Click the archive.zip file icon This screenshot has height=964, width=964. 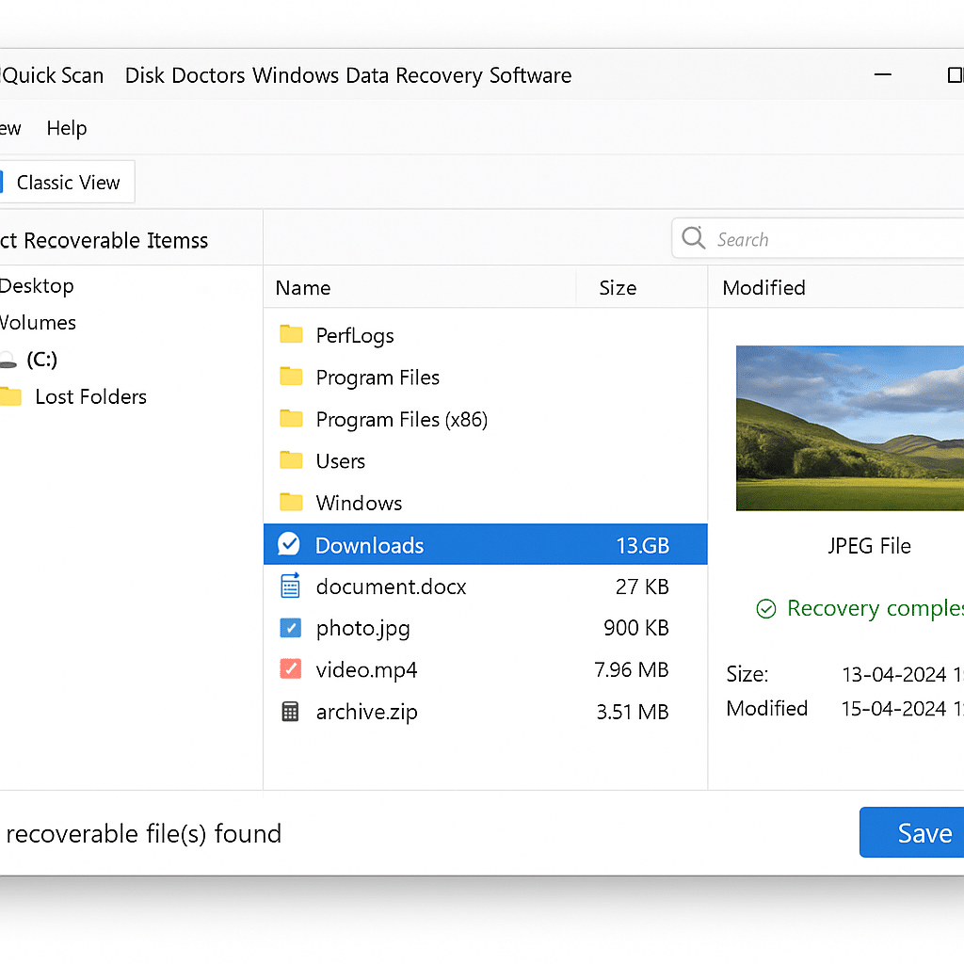pyautogui.click(x=289, y=712)
